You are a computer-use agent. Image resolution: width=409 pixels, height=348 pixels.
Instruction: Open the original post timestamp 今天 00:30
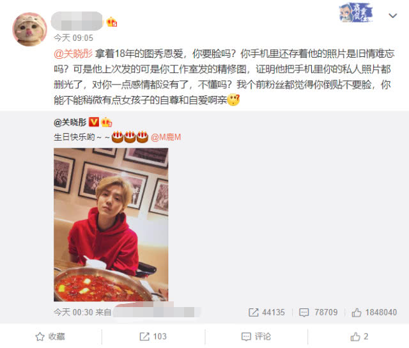click(x=73, y=312)
